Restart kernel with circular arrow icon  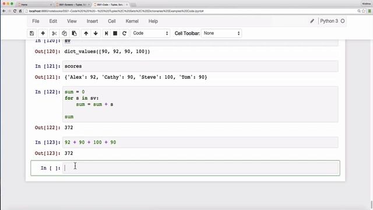coord(124,33)
